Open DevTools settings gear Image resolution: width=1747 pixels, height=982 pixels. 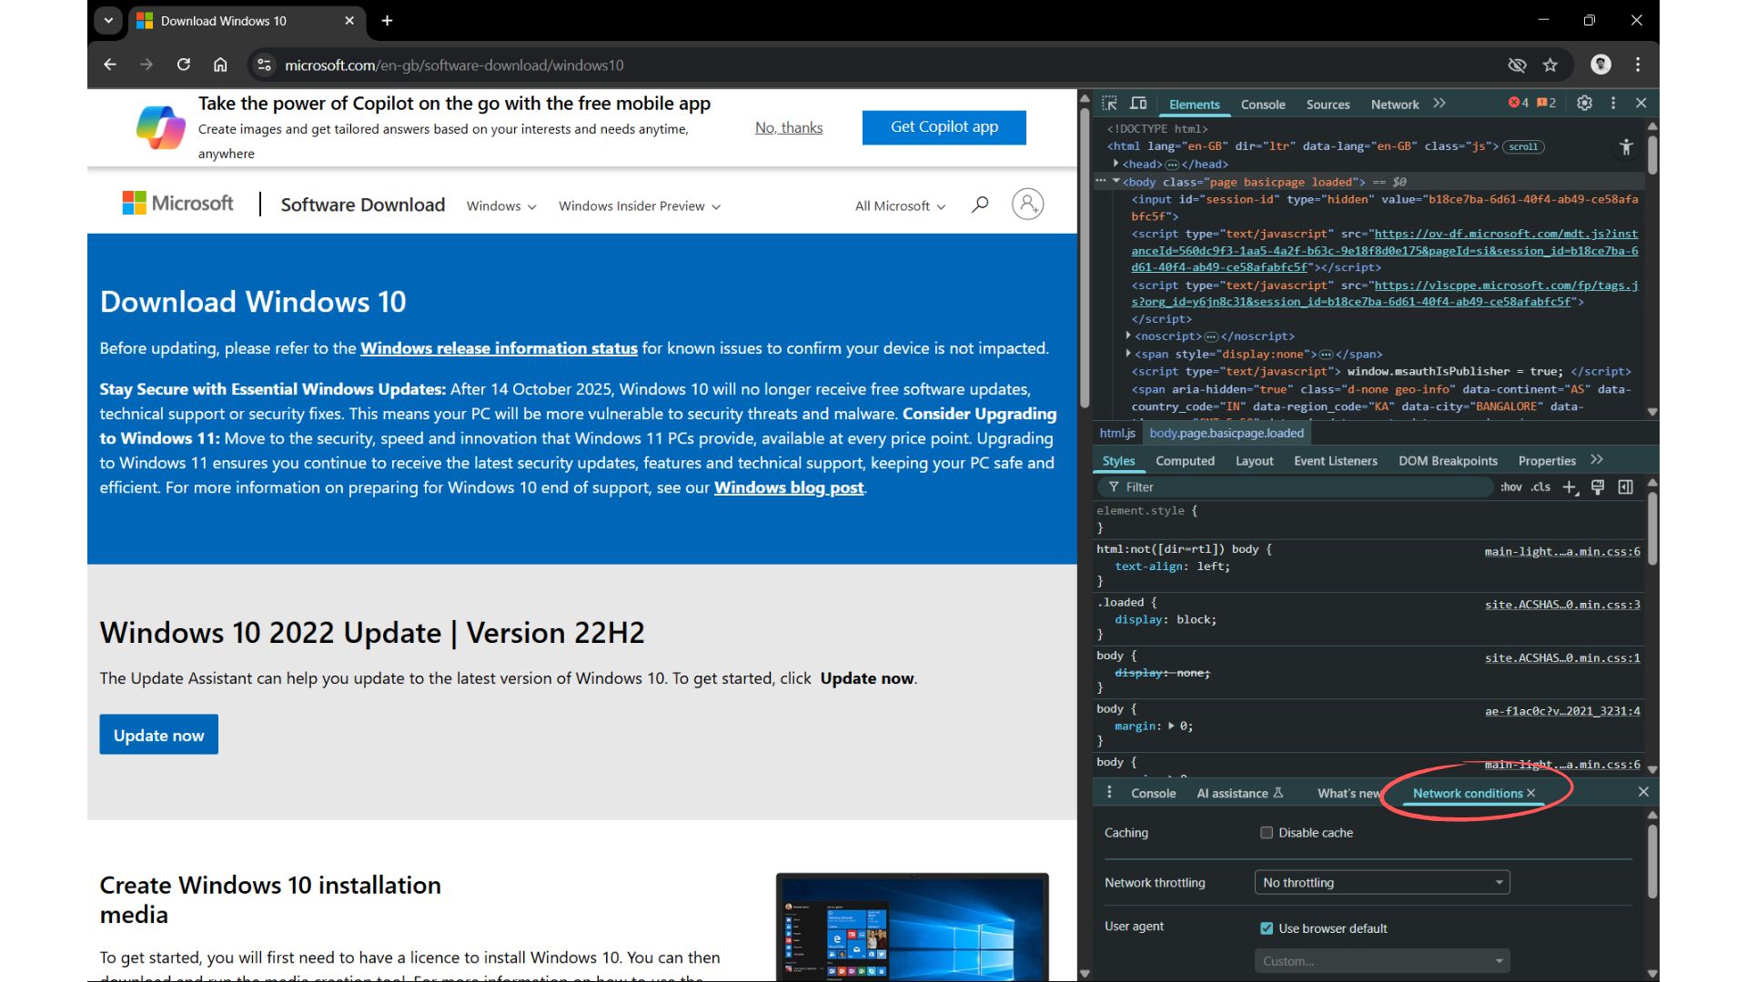1584,104
